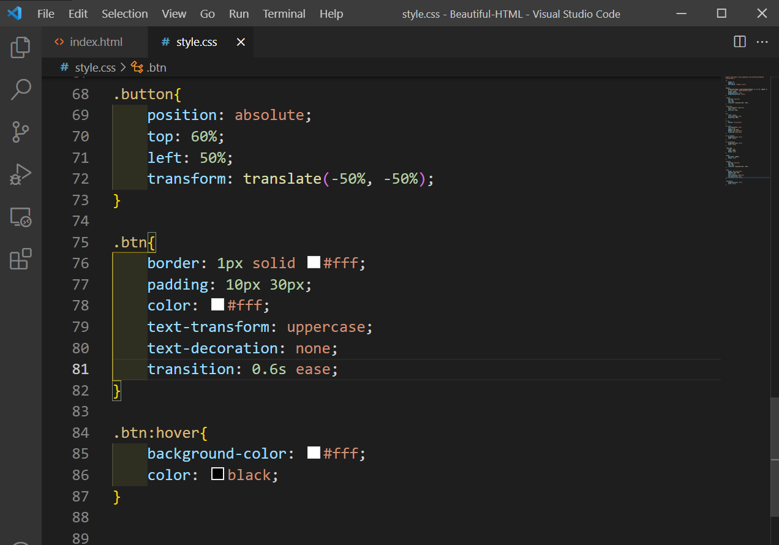Open the Go menu

[208, 13]
